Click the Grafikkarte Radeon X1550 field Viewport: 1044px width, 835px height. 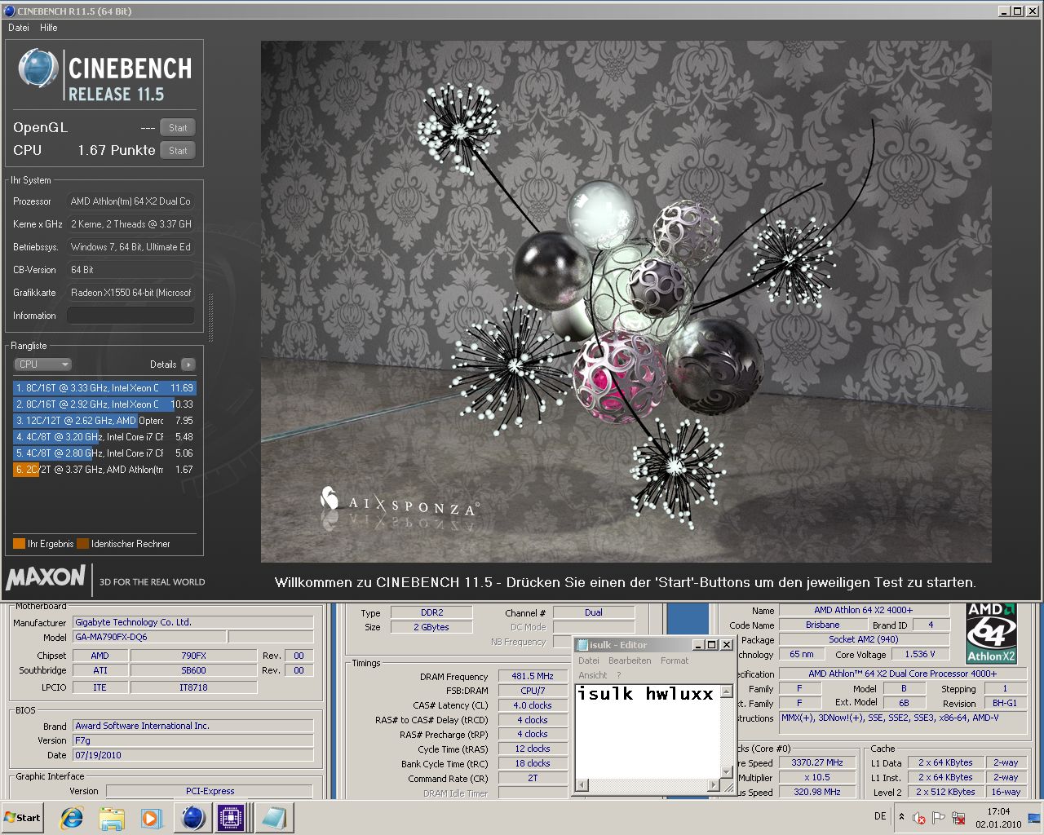click(130, 293)
